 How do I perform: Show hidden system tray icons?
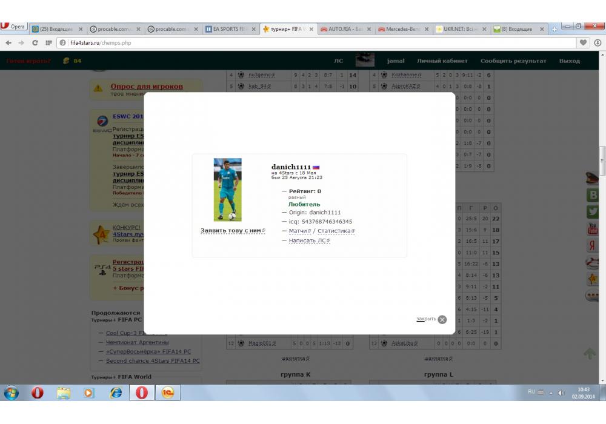(x=550, y=393)
